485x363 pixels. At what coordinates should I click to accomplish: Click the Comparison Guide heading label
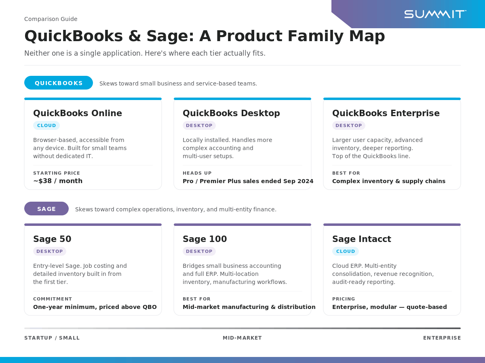[51, 19]
